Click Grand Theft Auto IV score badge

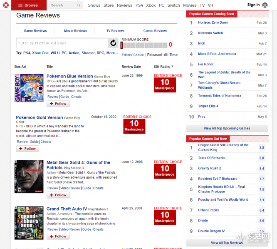165,217
